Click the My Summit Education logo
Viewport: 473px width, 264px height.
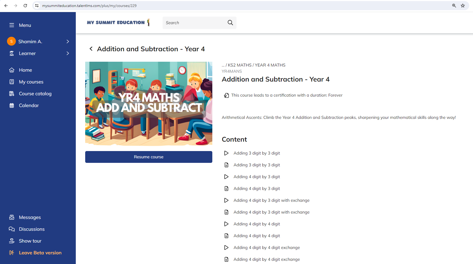tap(119, 23)
